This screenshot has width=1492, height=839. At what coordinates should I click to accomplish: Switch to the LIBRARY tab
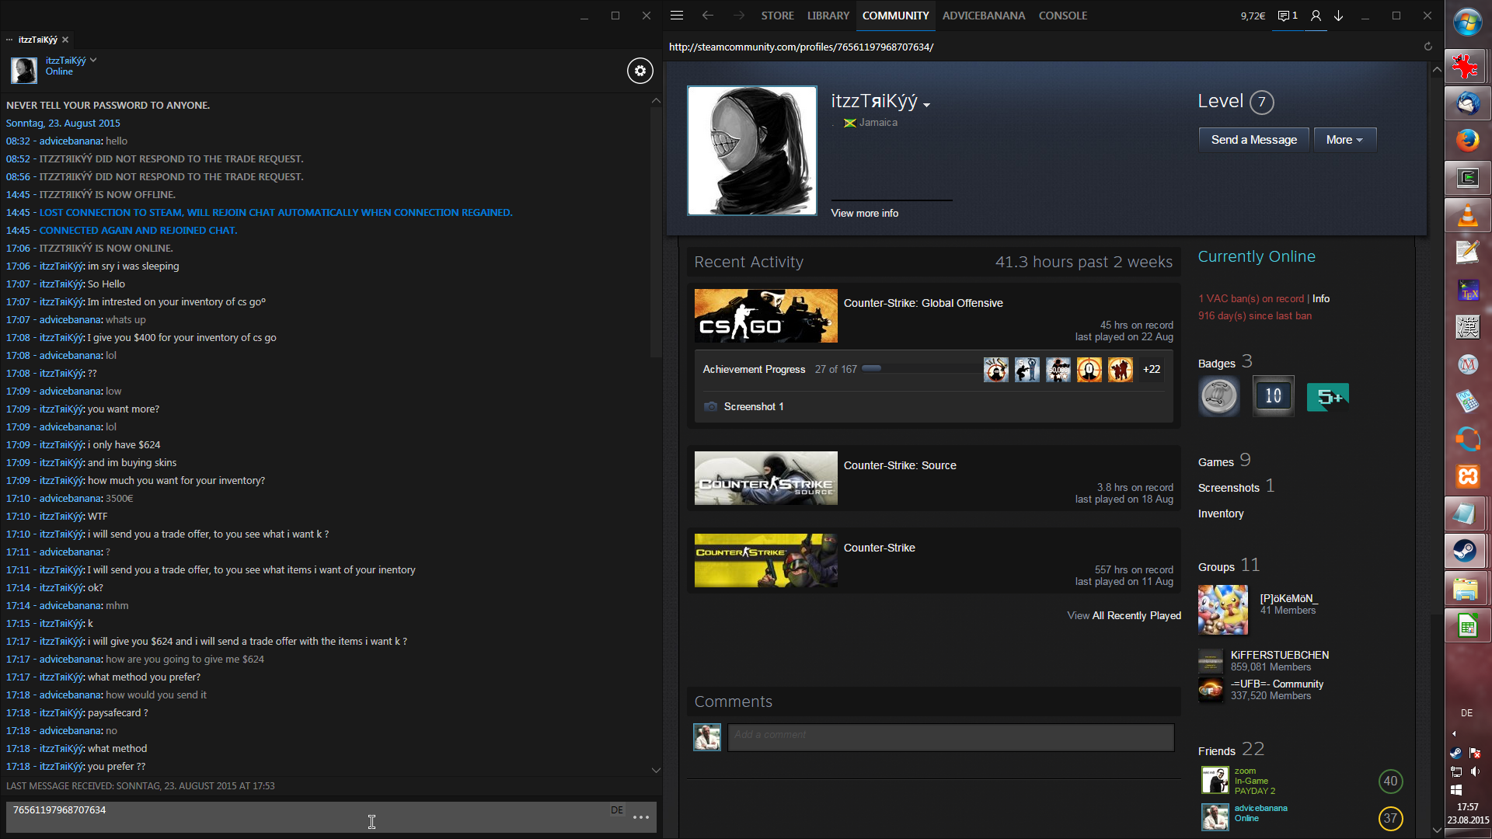[828, 16]
